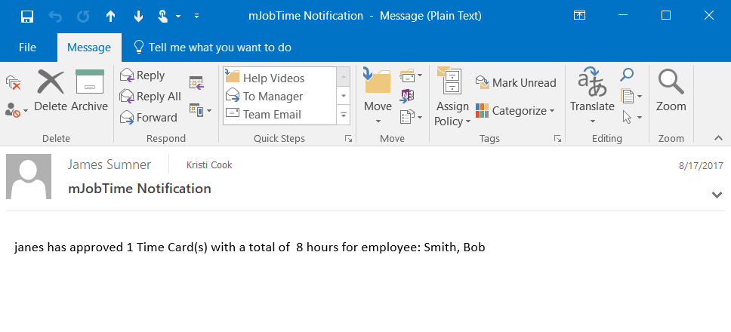Click the recipient Kristi Cook
The image size is (731, 332).
pos(209,164)
